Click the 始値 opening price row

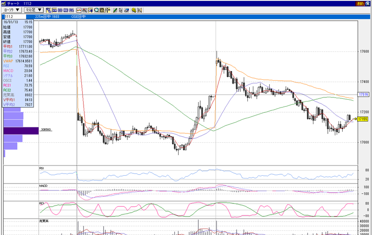(18, 27)
